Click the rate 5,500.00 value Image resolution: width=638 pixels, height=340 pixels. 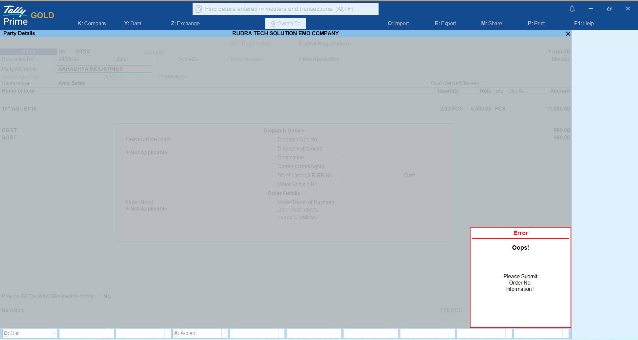(481, 109)
